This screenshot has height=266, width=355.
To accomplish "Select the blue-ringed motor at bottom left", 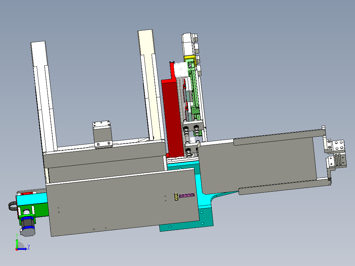I will click(28, 226).
